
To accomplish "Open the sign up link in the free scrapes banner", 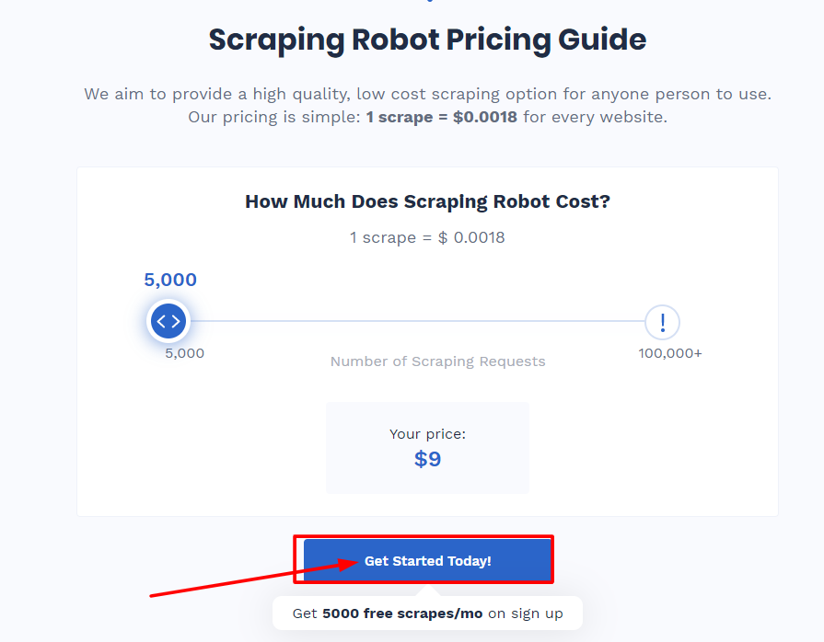I will pyautogui.click(x=552, y=613).
